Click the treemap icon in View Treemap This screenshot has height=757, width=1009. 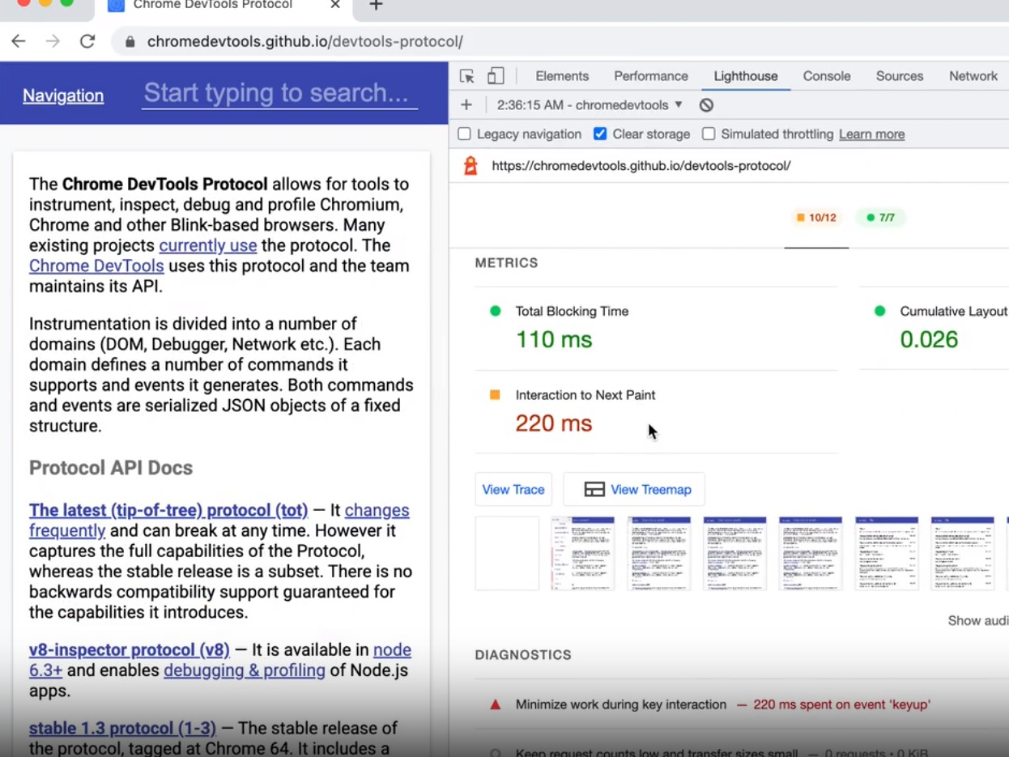tap(594, 489)
